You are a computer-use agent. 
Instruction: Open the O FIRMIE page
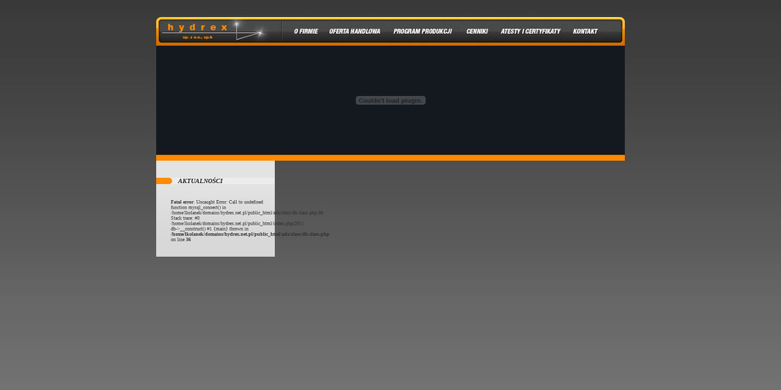pyautogui.click(x=306, y=31)
